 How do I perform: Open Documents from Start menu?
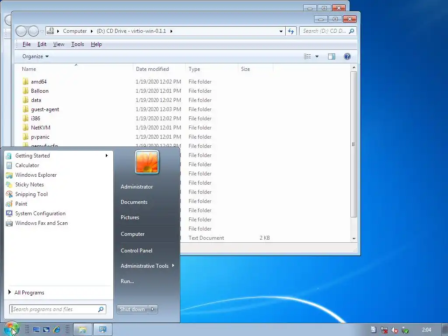[x=134, y=202]
